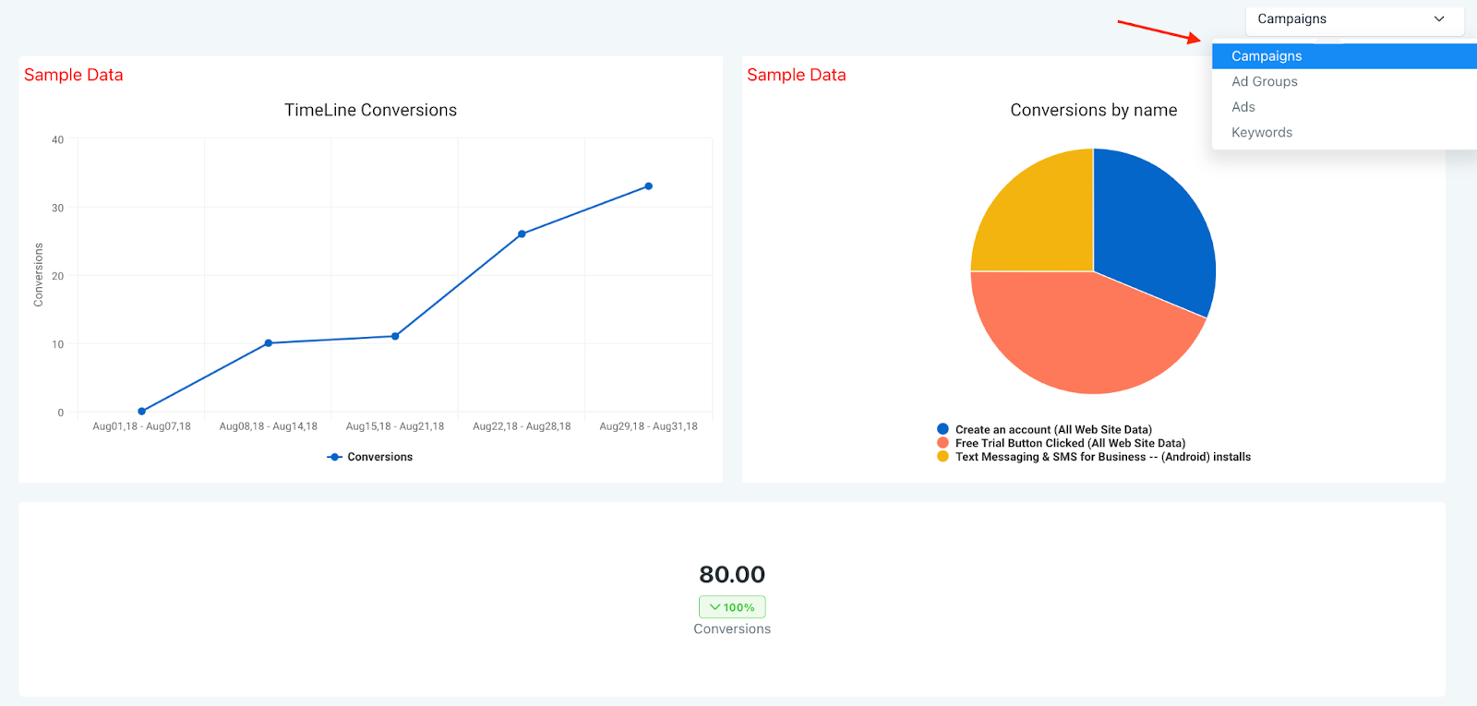Click the Aug15,18 - Aug21,18 data point
The height and width of the screenshot is (706, 1477).
click(x=395, y=336)
